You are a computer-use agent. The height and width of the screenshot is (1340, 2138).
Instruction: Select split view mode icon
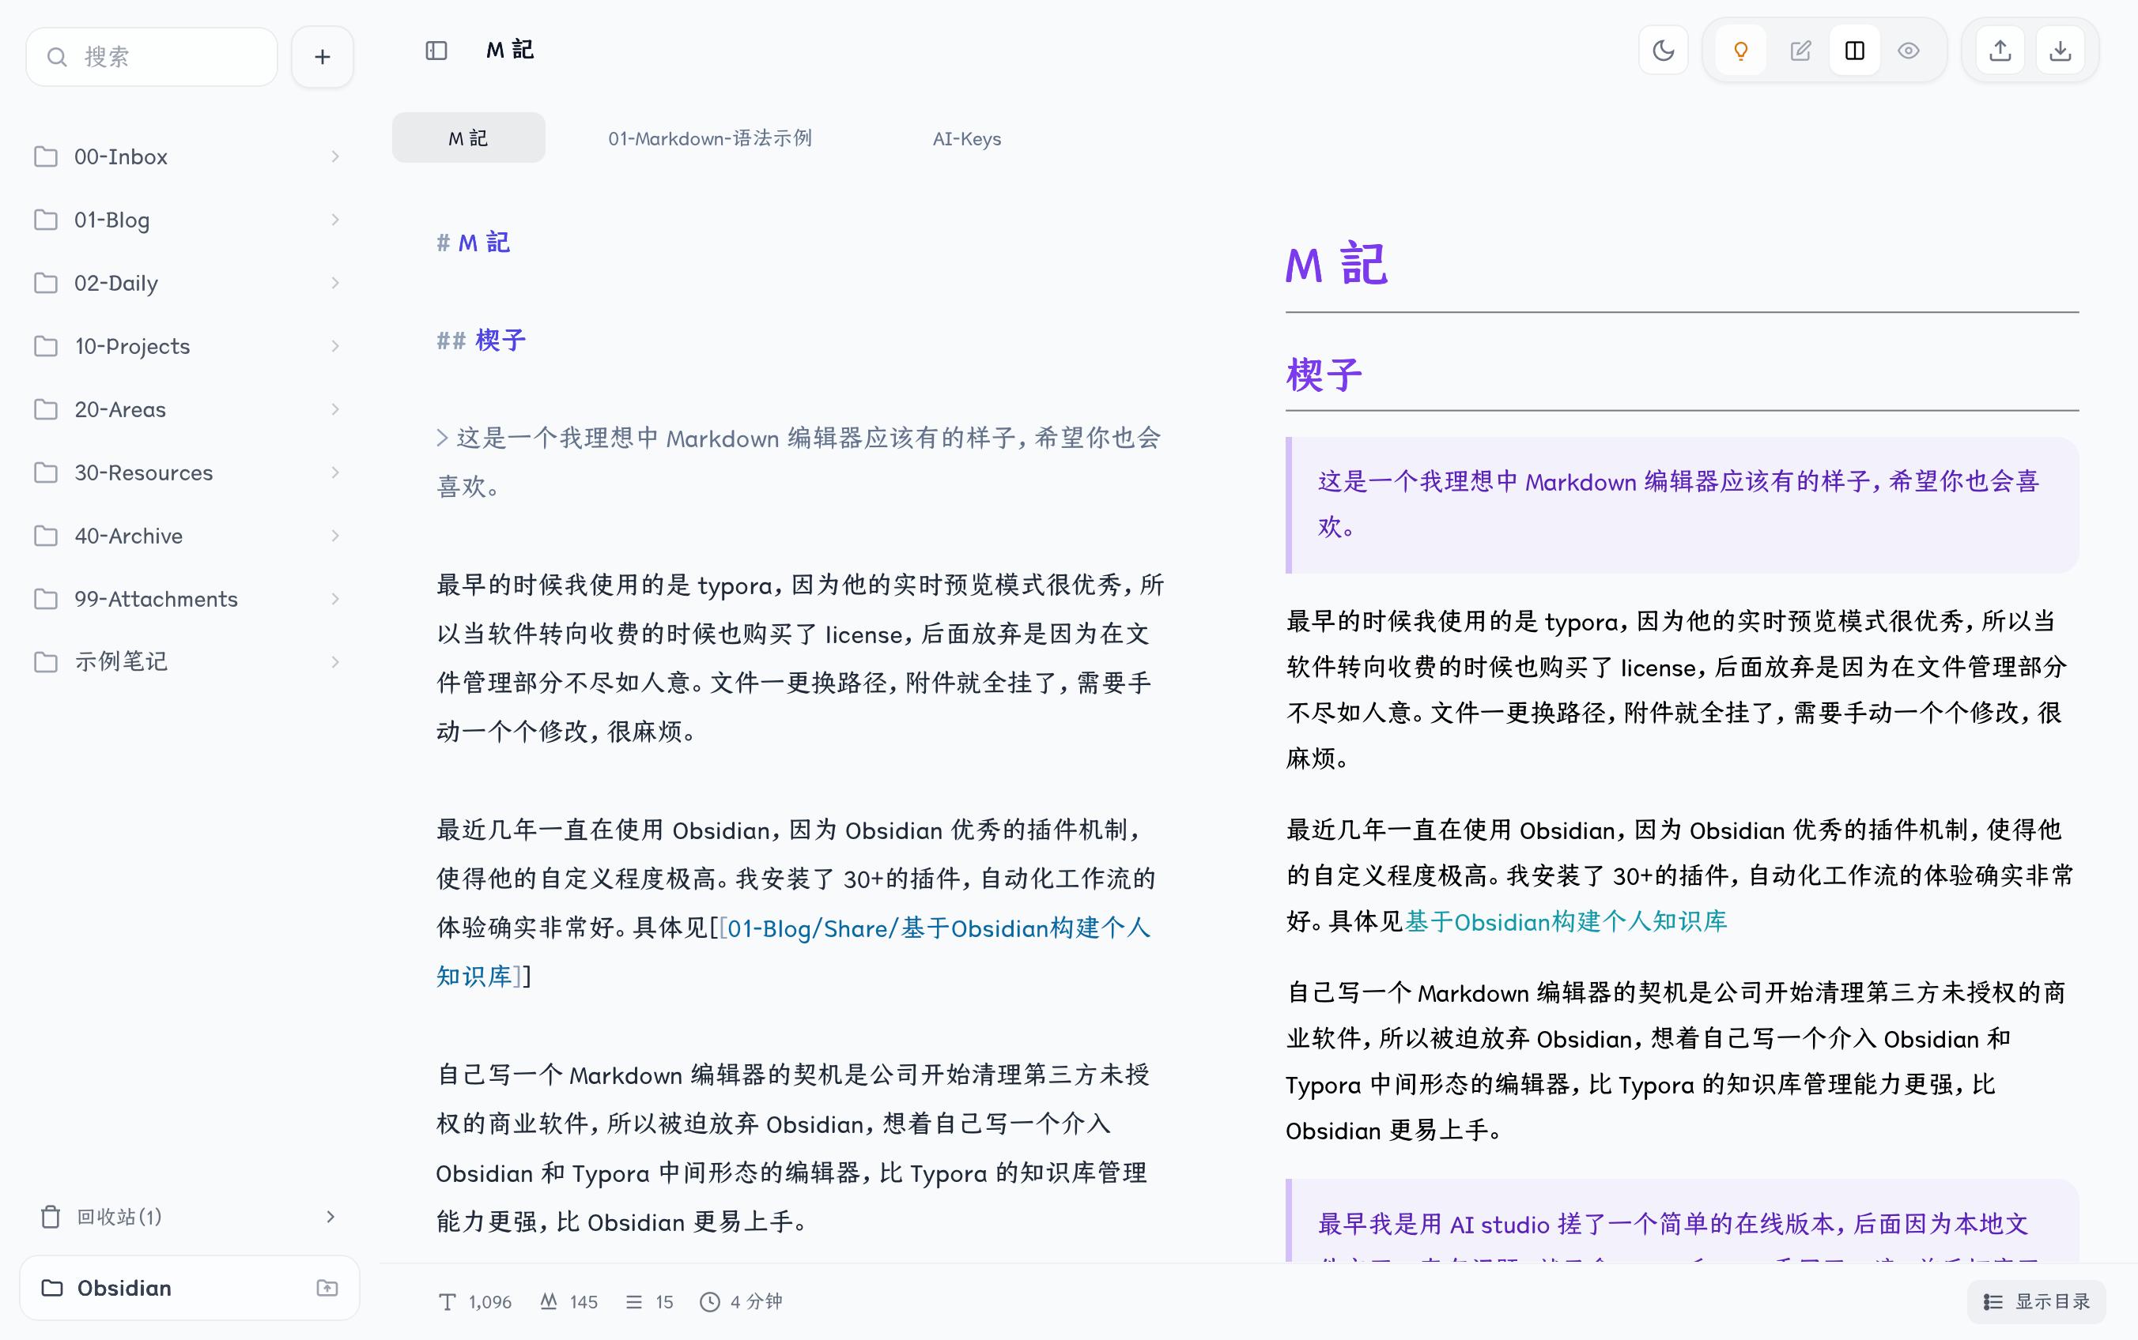click(x=1854, y=51)
